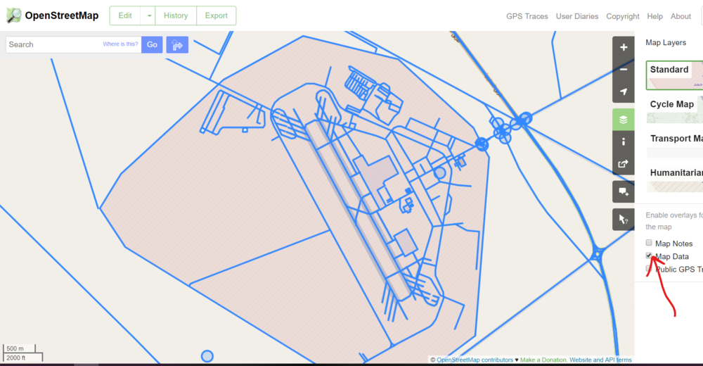Click the OpenStreetMap magnifier logo icon
This screenshot has width=703, height=366.
coord(14,15)
